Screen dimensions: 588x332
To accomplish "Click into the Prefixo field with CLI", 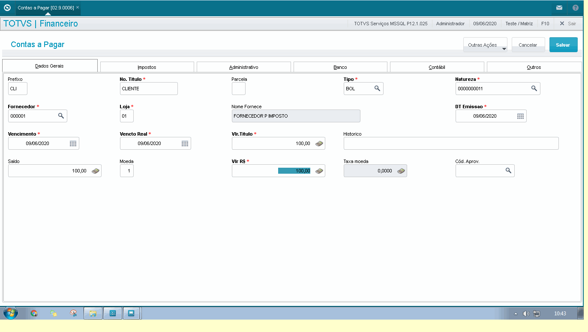I will 18,89.
